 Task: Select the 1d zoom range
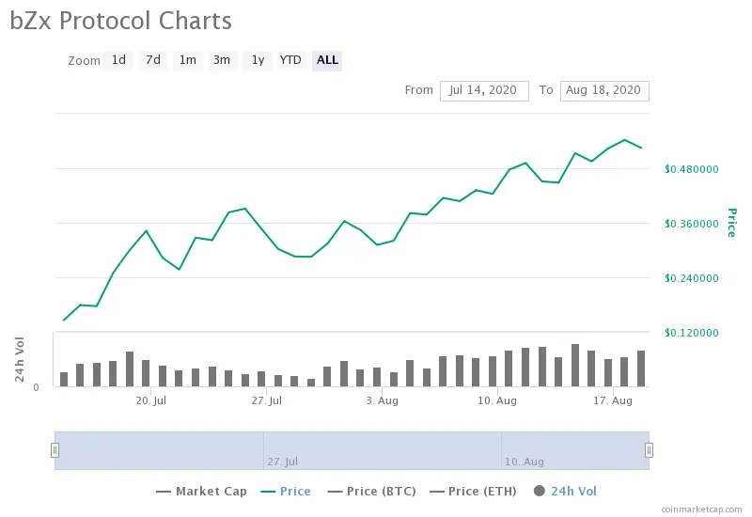[118, 60]
